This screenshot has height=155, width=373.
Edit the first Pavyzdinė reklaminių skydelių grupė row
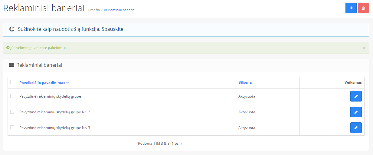pyautogui.click(x=356, y=96)
